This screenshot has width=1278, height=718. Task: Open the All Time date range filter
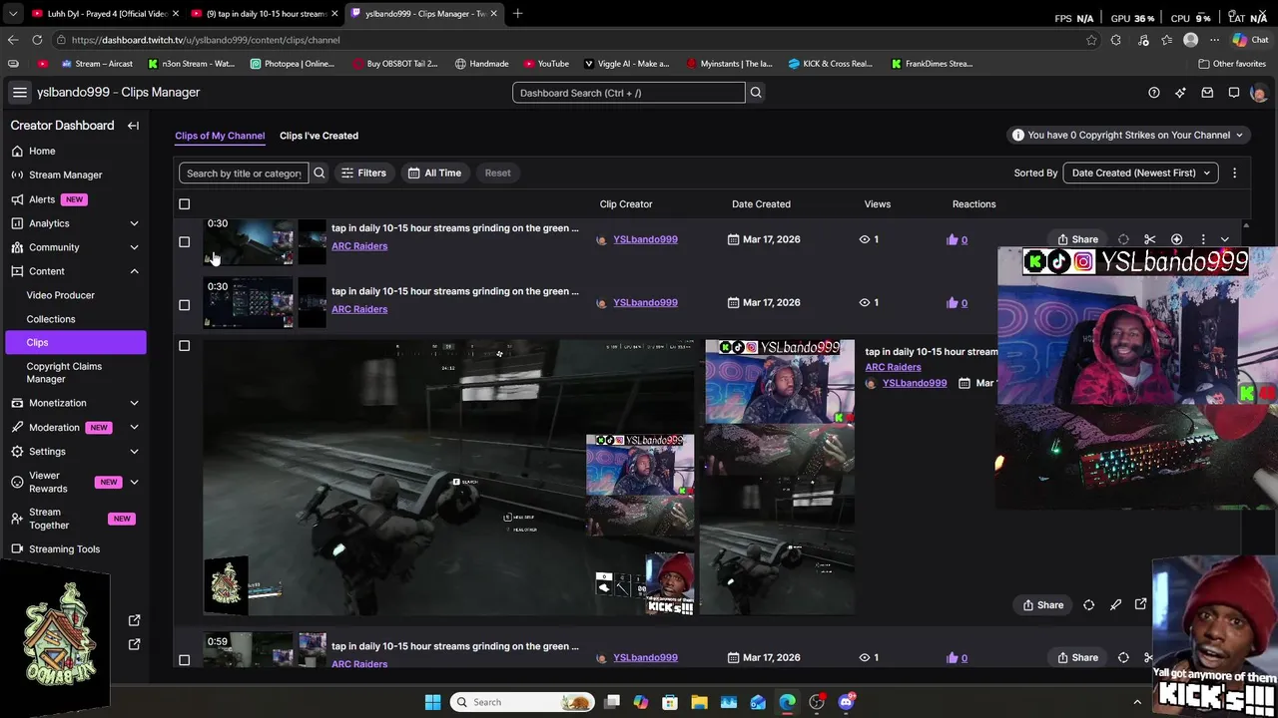(x=434, y=173)
